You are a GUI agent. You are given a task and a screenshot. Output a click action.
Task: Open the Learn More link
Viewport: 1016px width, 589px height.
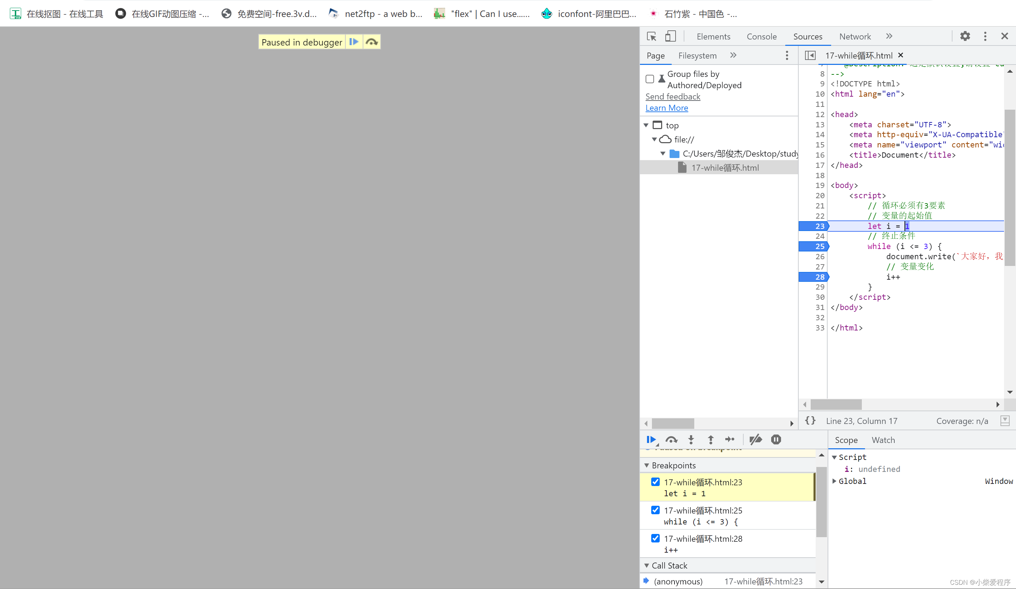(666, 108)
